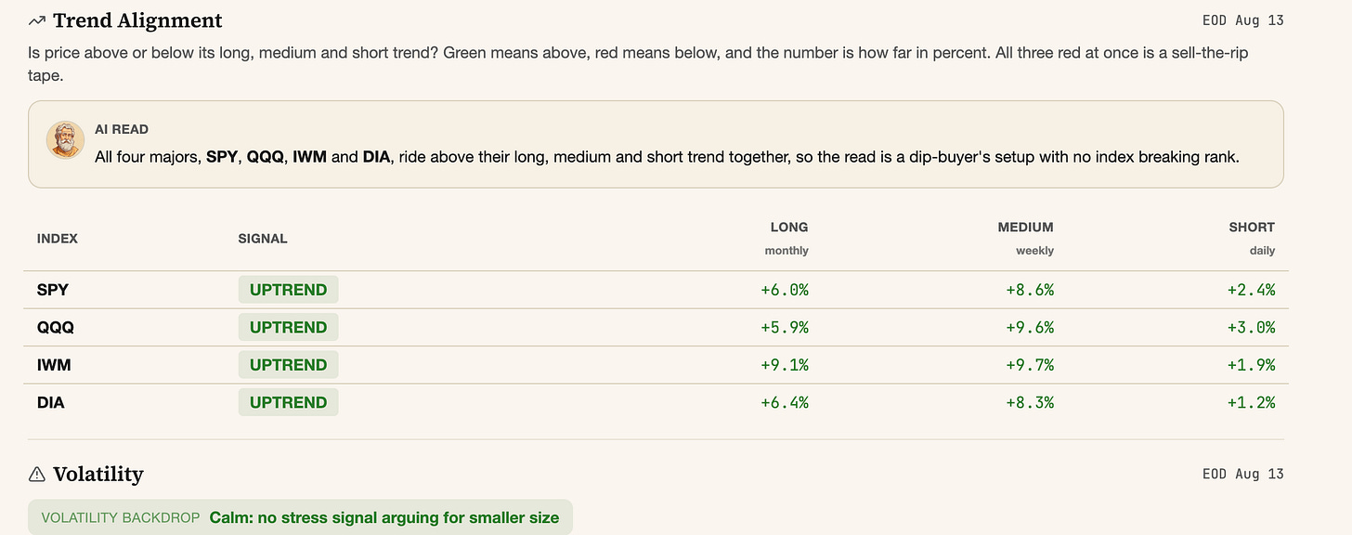Screen dimensions: 1352x535
Task: Open the SPY index row label
Action: (53, 290)
